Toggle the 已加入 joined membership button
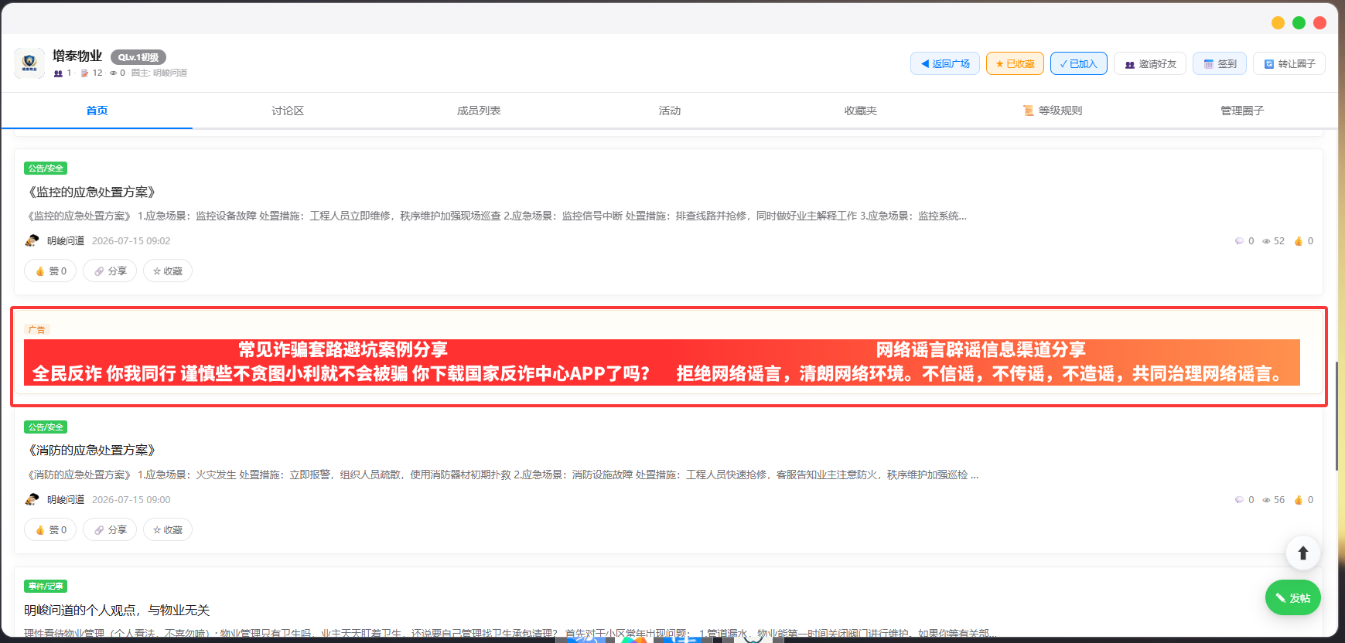 1078,63
